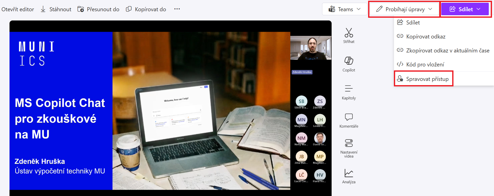Click the person-gear icon beside Spravovat přístup

click(x=400, y=79)
